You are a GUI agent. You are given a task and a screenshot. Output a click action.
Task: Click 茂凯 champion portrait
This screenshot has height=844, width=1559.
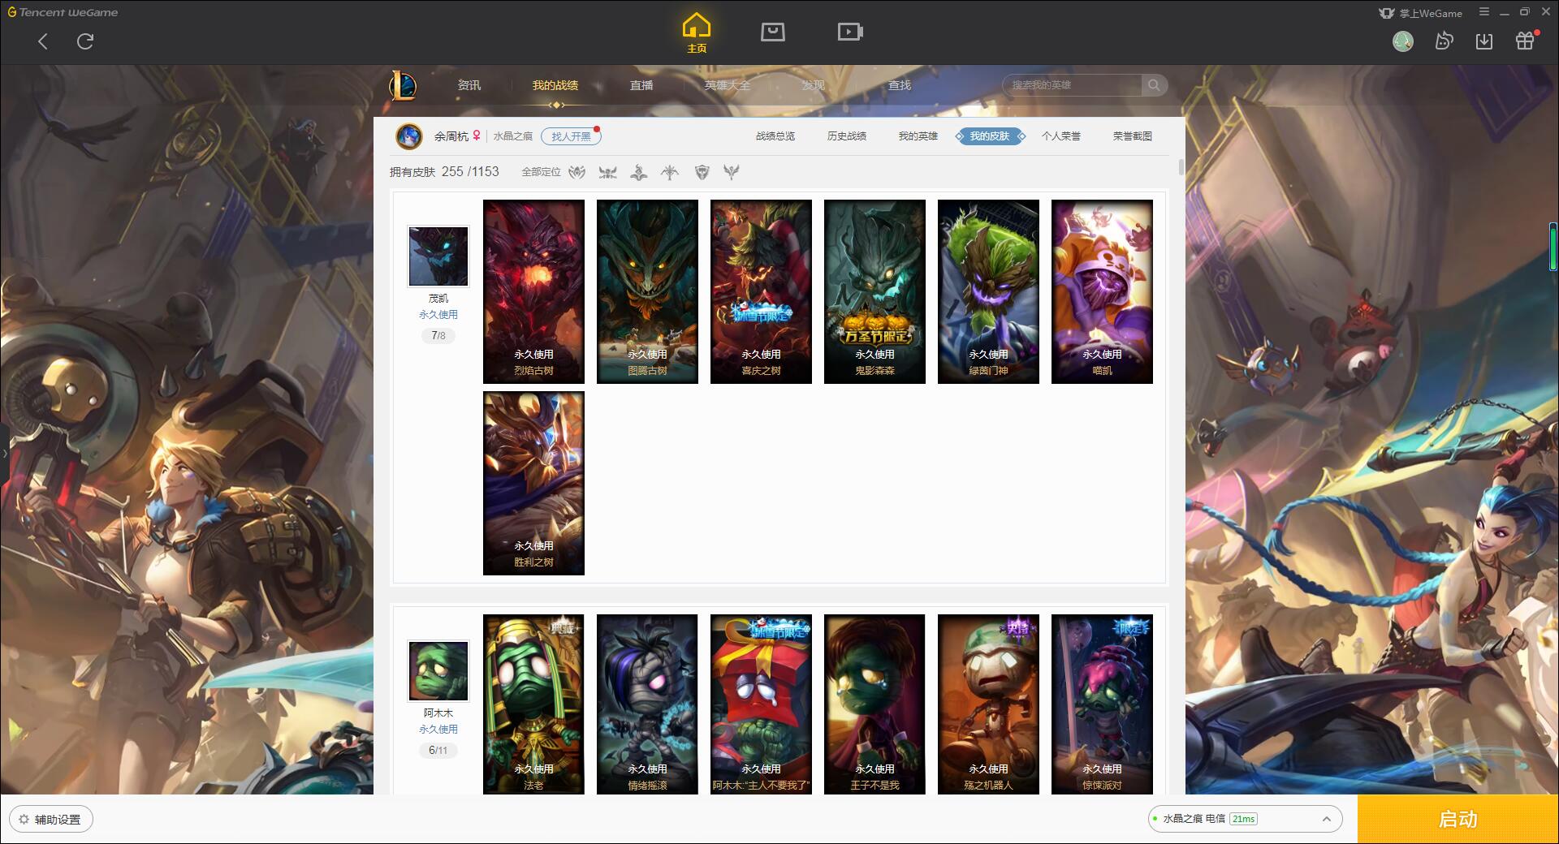(438, 256)
